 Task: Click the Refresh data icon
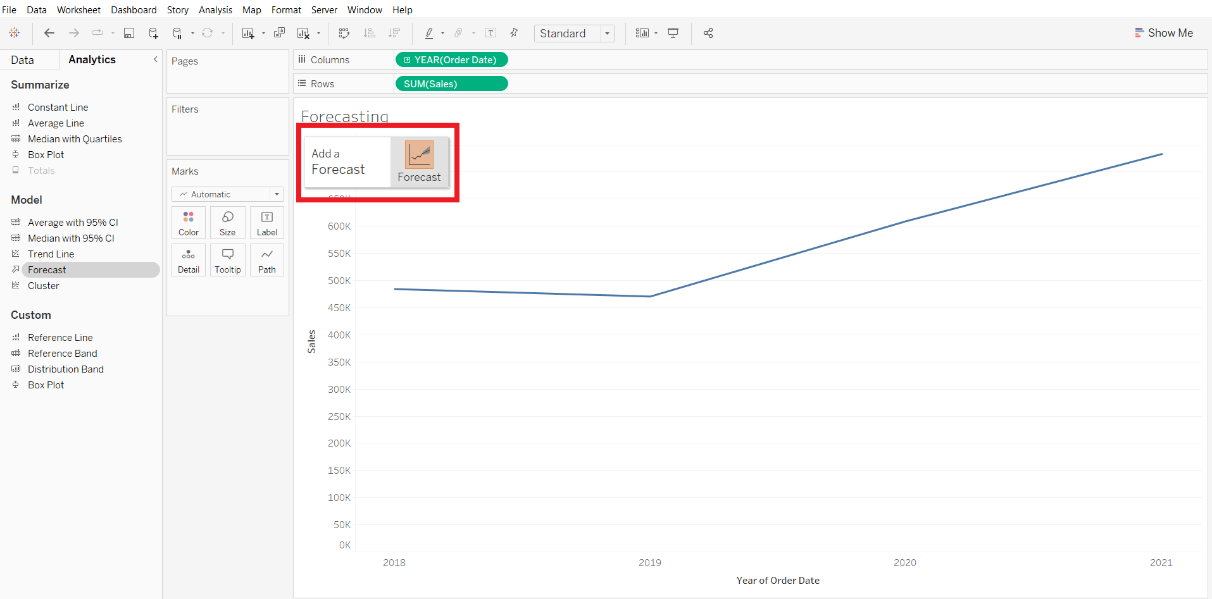(207, 33)
